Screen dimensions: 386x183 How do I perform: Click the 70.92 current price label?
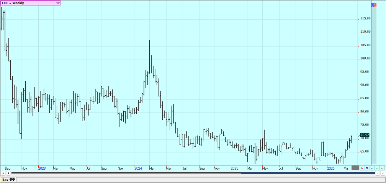(x=365, y=135)
